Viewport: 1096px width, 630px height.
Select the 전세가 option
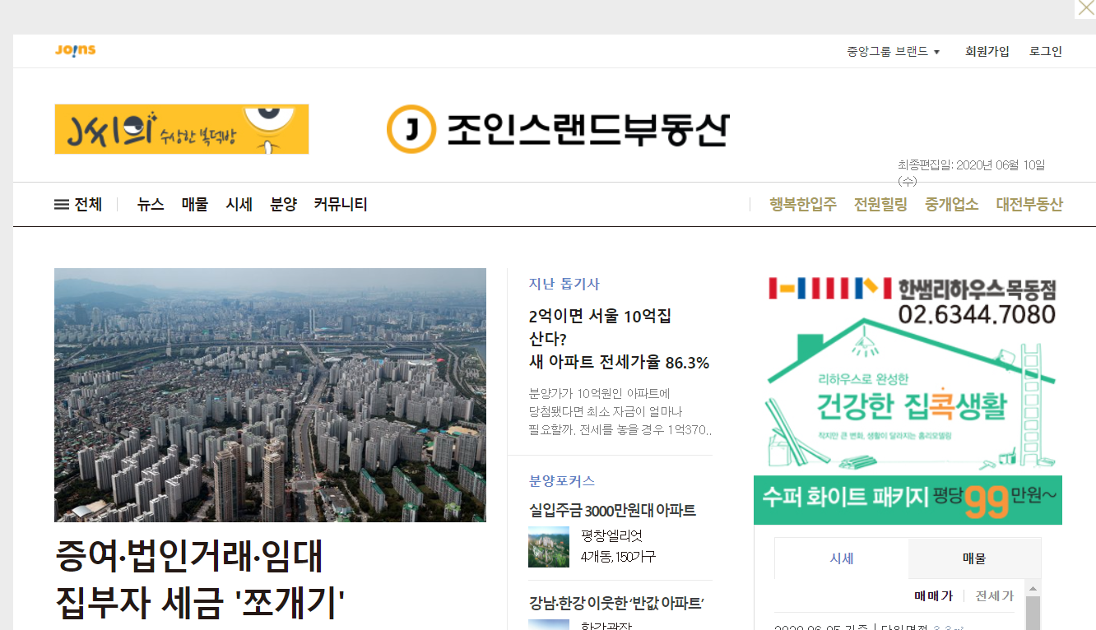click(995, 595)
